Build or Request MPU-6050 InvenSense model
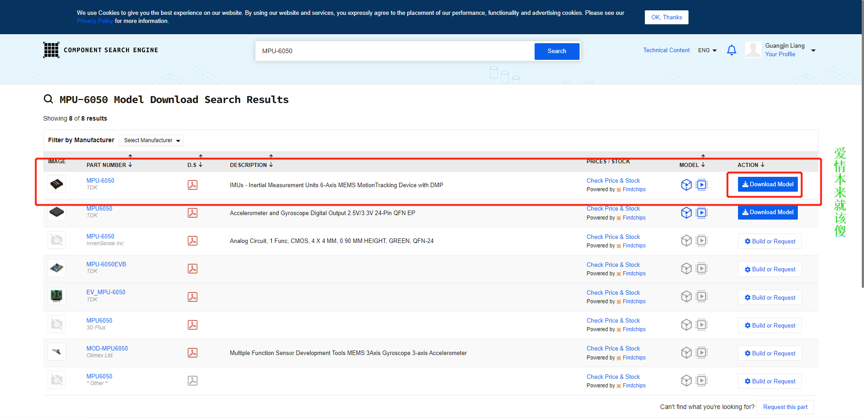This screenshot has height=418, width=864. pos(769,241)
